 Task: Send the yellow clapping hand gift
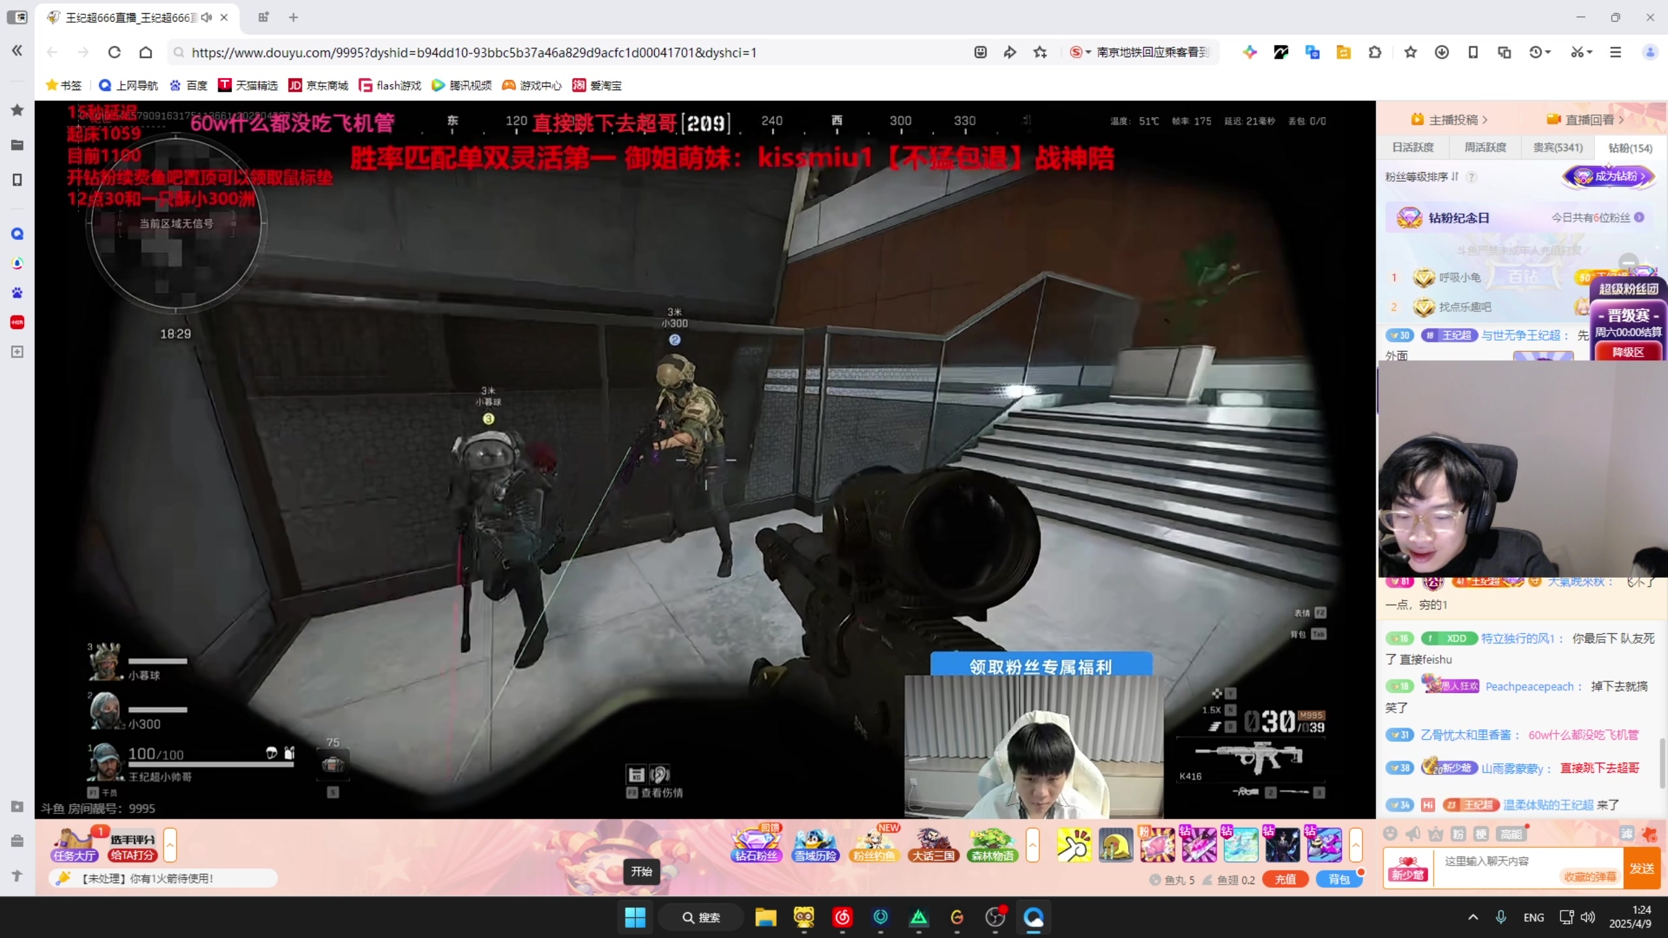[1074, 845]
